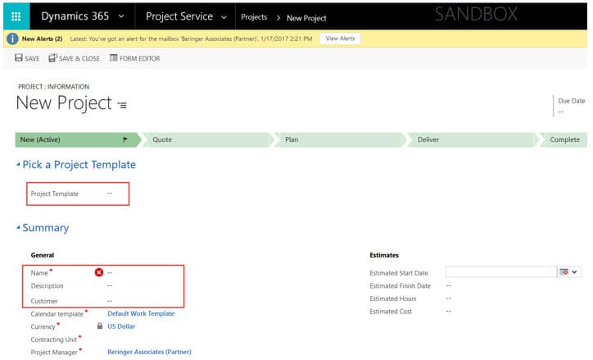Click the Calendar template label
Viewport: 593px width, 360px height.
(57, 314)
